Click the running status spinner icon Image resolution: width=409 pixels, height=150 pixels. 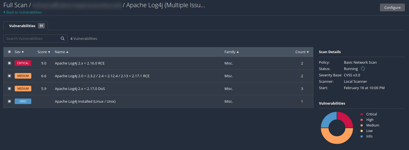(363, 69)
